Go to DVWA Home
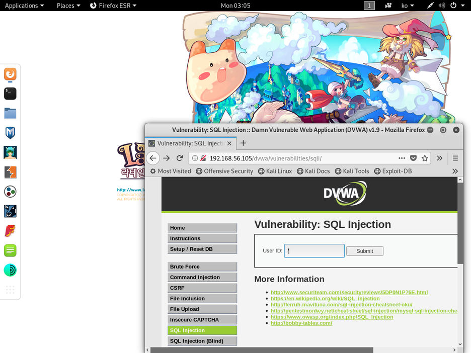 click(202, 228)
